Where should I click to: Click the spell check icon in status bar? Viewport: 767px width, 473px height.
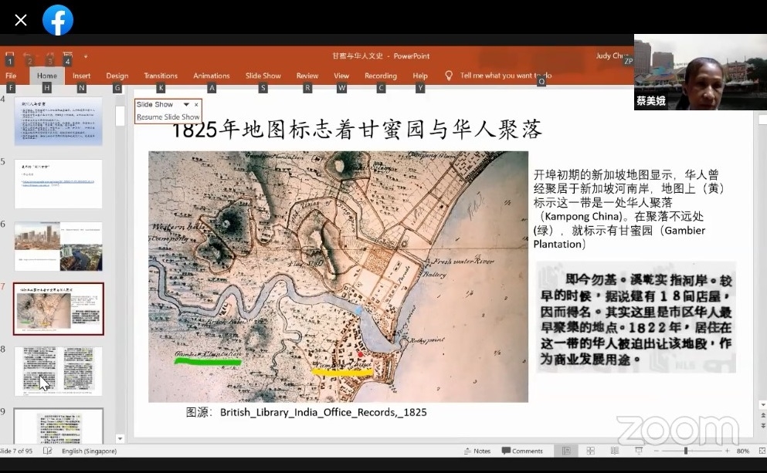(47, 451)
